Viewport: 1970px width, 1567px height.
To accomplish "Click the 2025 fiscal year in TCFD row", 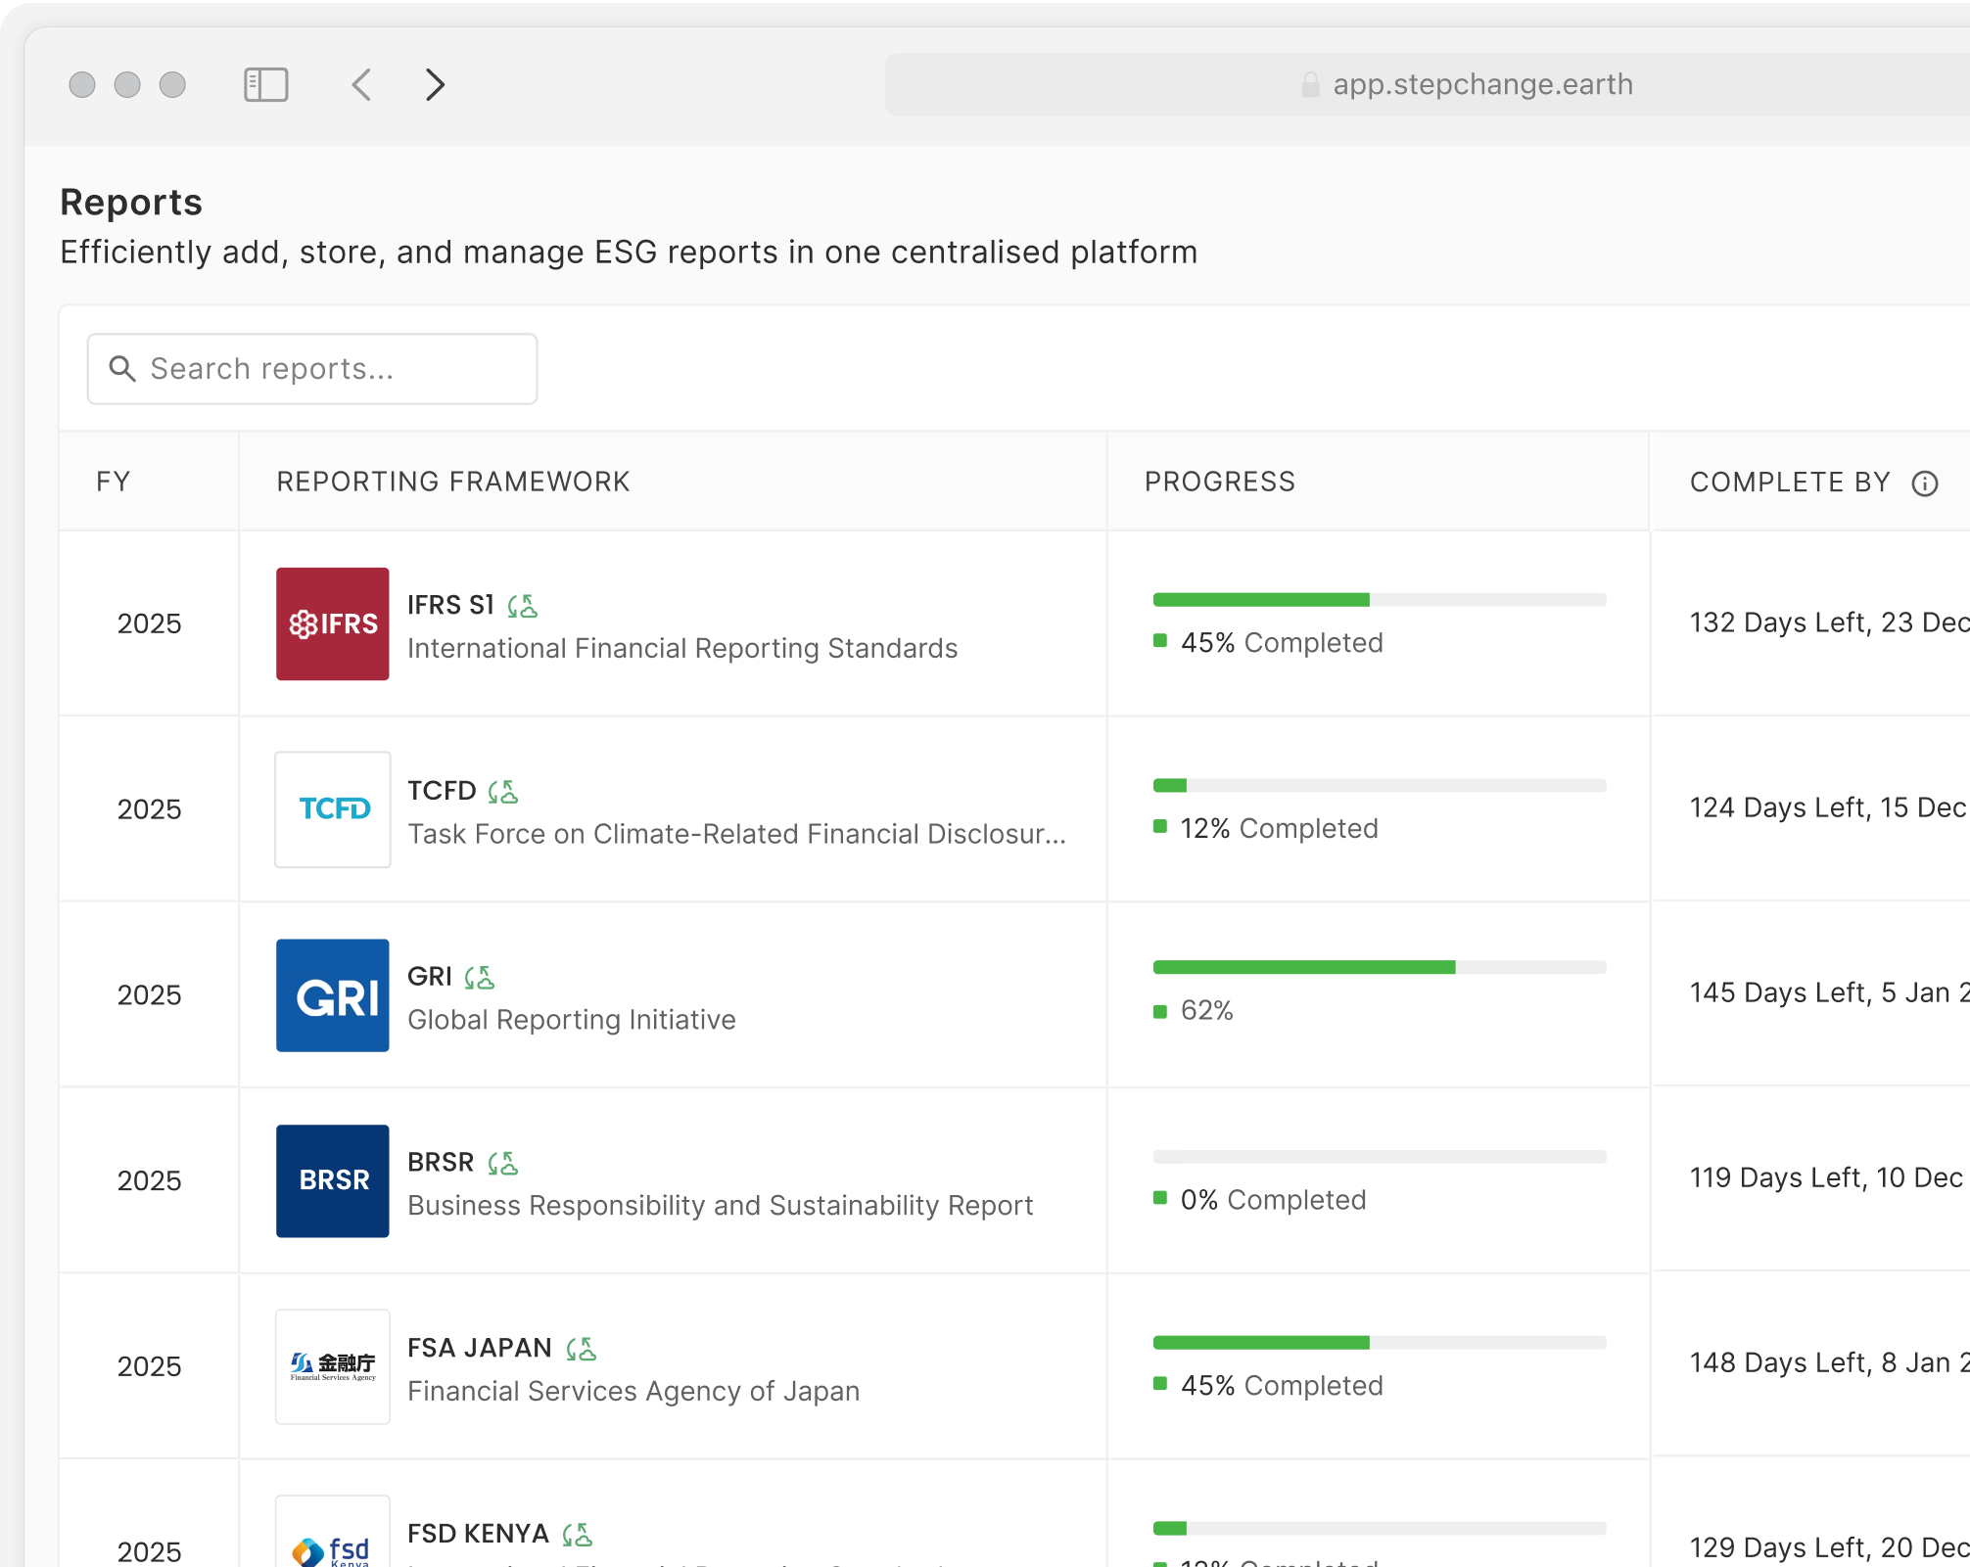I will (149, 809).
